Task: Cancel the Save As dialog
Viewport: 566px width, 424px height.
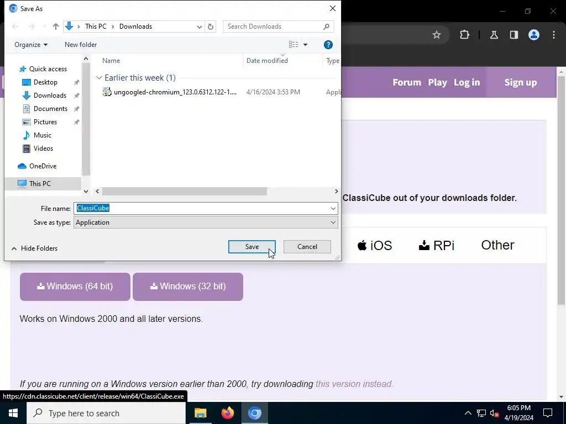Action: point(307,247)
